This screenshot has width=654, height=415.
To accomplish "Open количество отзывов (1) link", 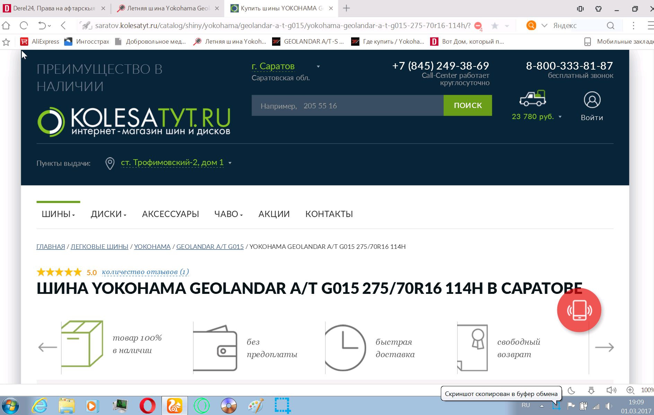I will coord(145,272).
